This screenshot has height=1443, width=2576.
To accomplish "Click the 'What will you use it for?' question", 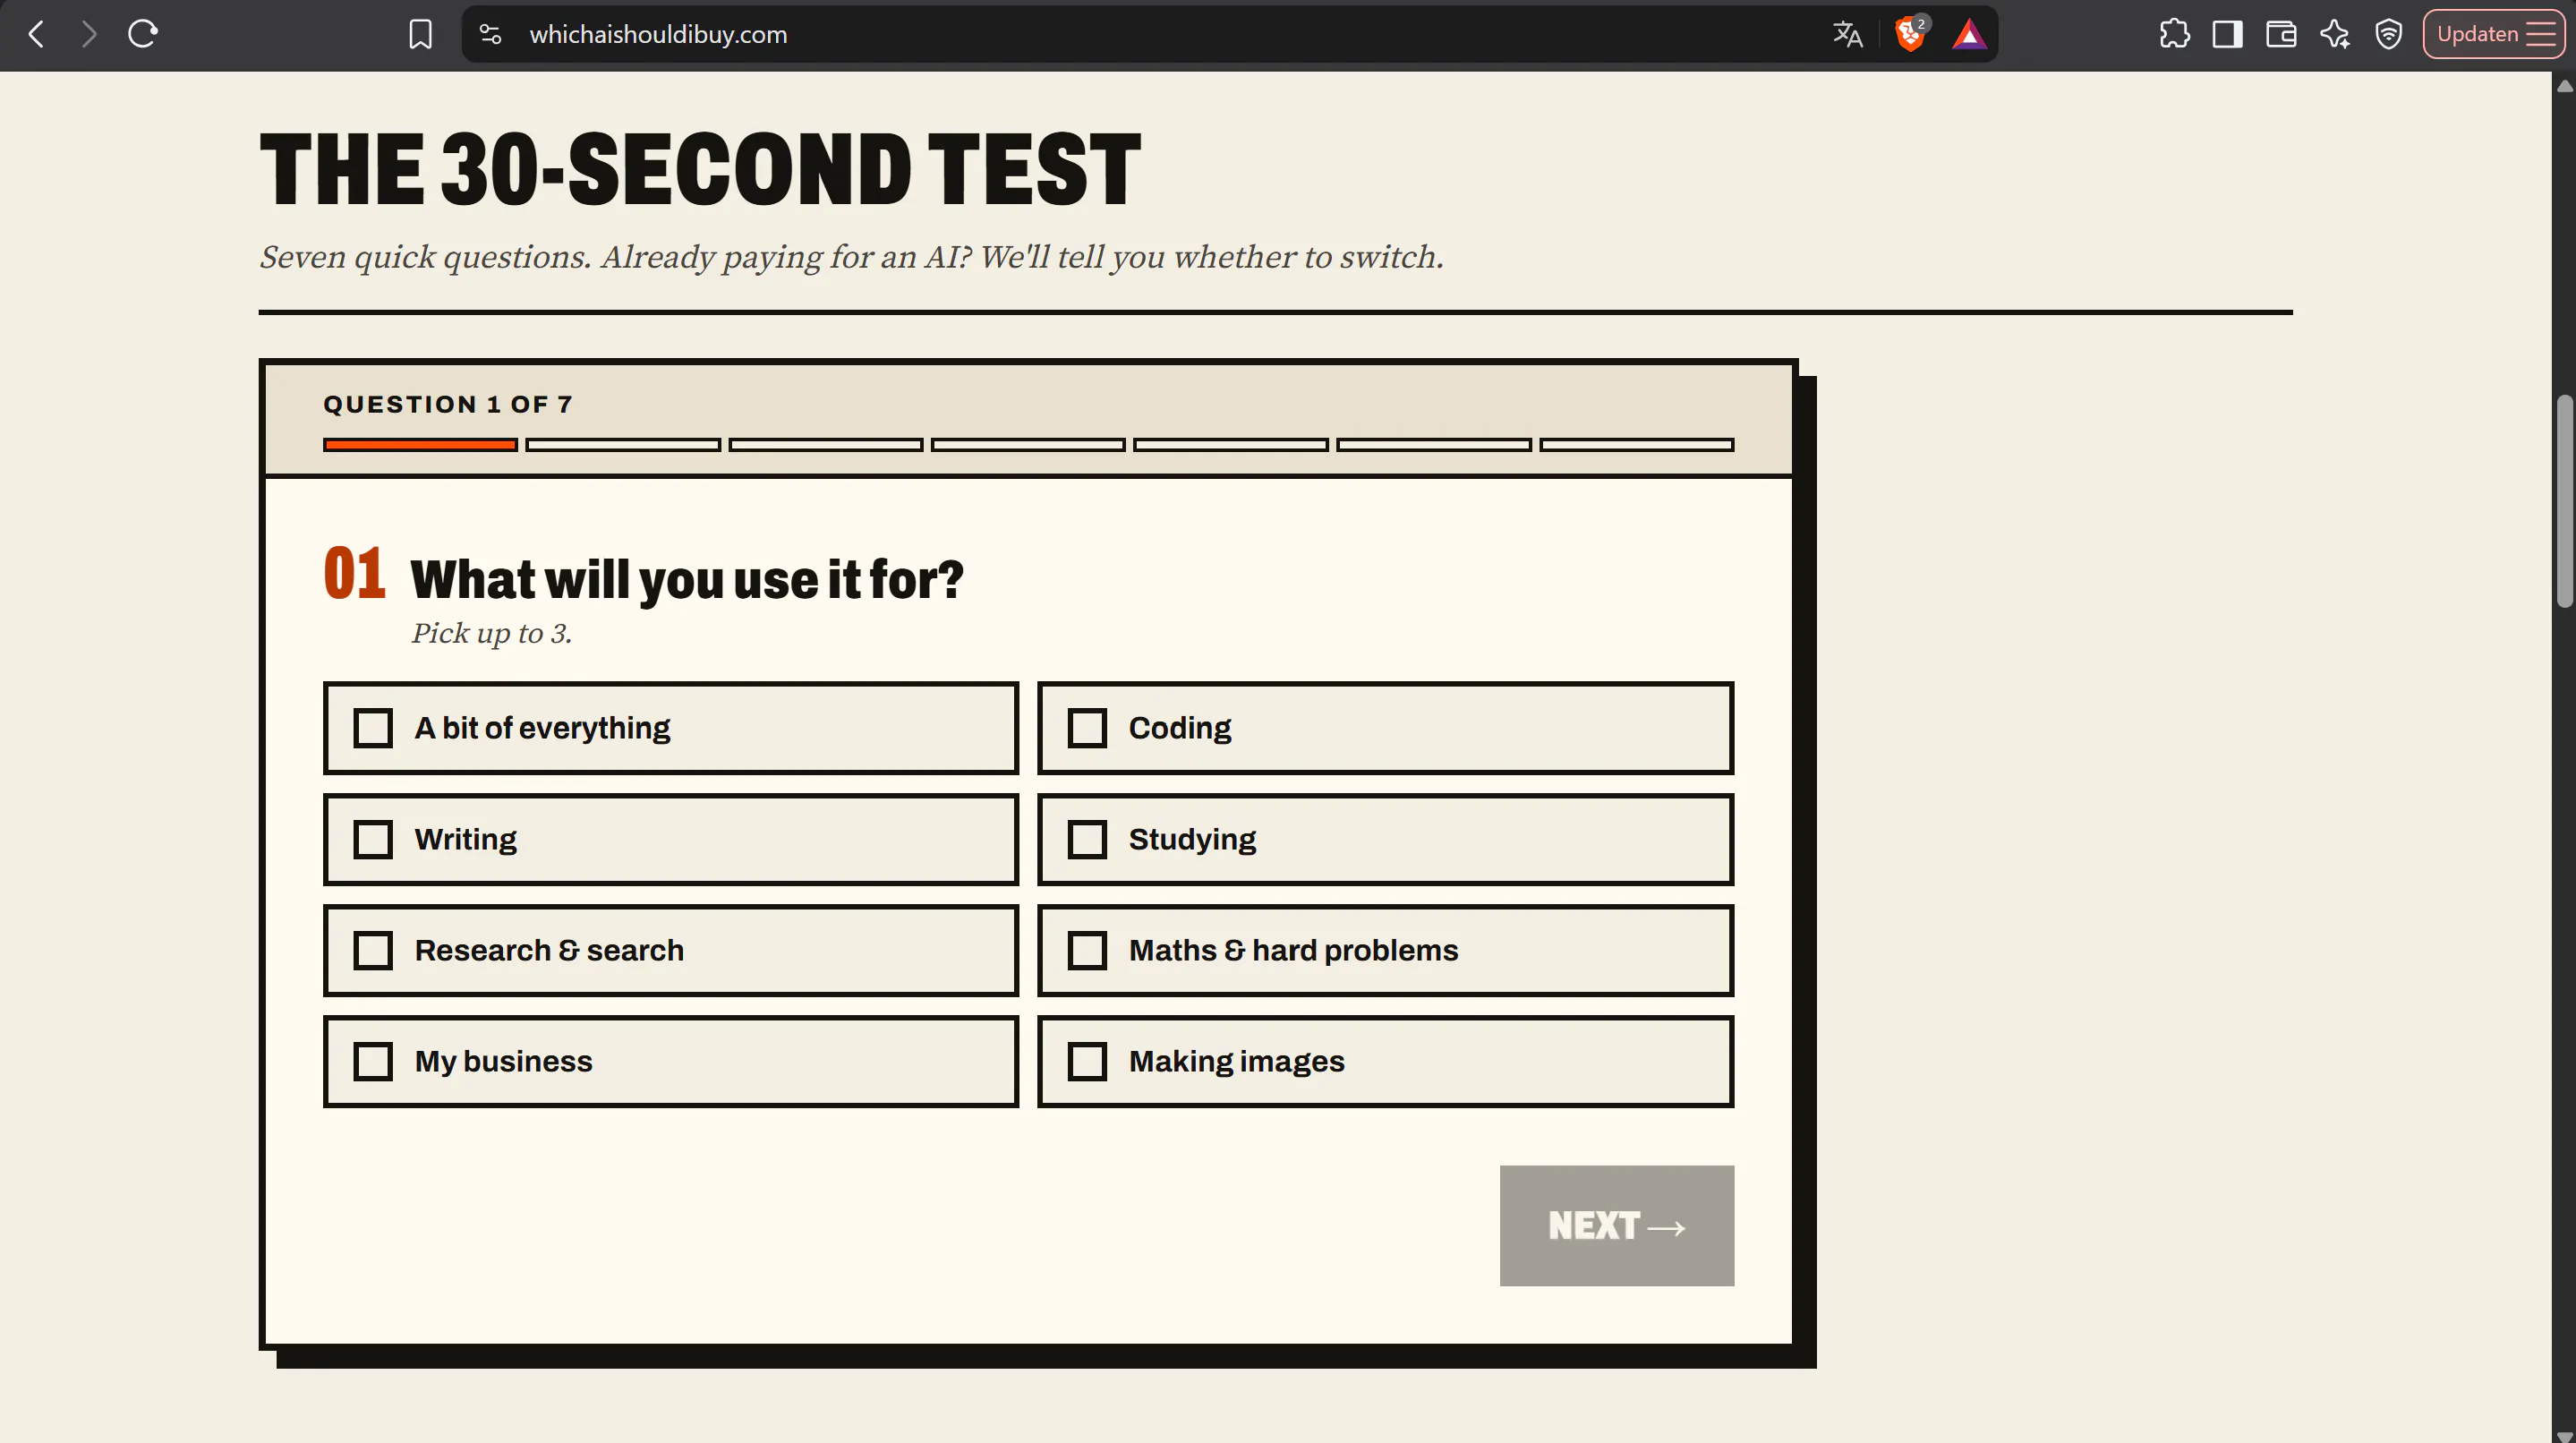I will coord(687,579).
